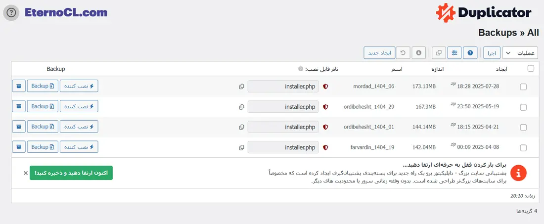
Task: Click the اسم column header
Action: click(x=397, y=69)
